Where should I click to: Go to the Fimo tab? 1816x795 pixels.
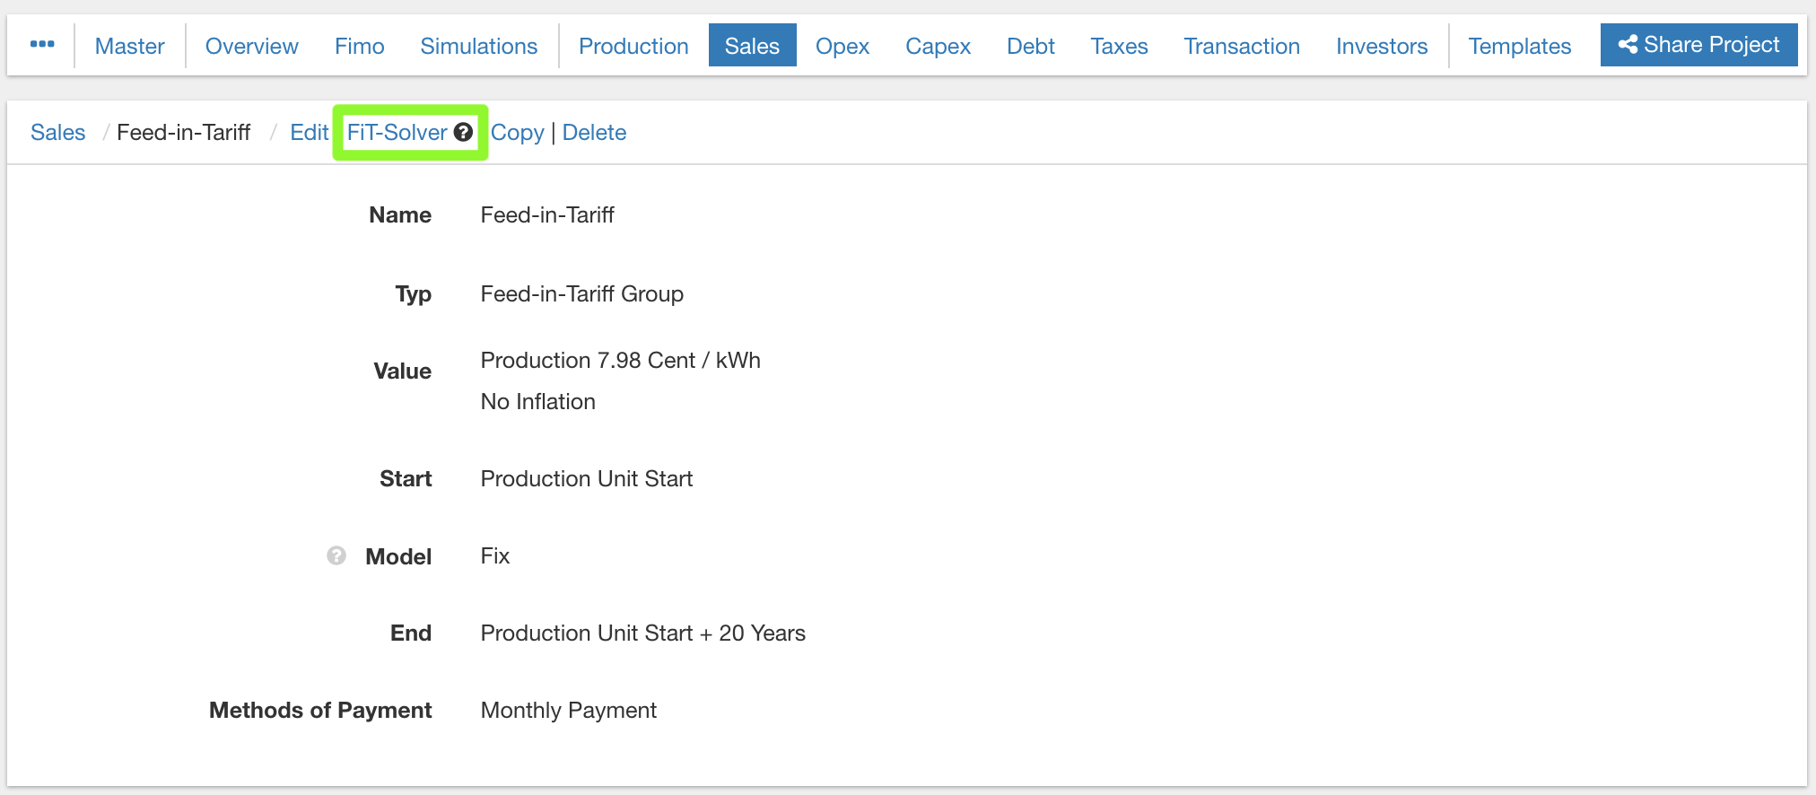point(359,46)
